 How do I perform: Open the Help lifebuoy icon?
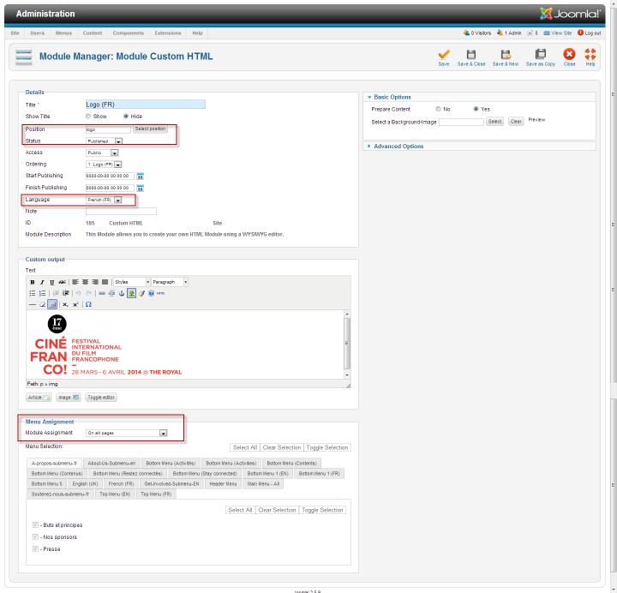[x=590, y=54]
